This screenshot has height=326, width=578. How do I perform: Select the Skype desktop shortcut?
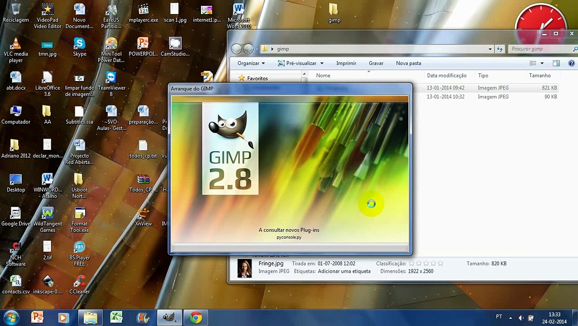[x=79, y=47]
